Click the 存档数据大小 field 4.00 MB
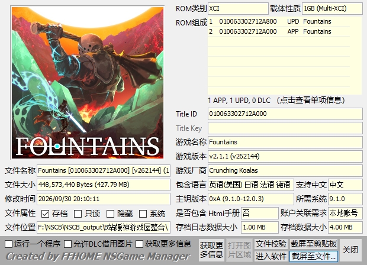Image resolution: width=367 pixels, height=265 pixels. coord(345,227)
